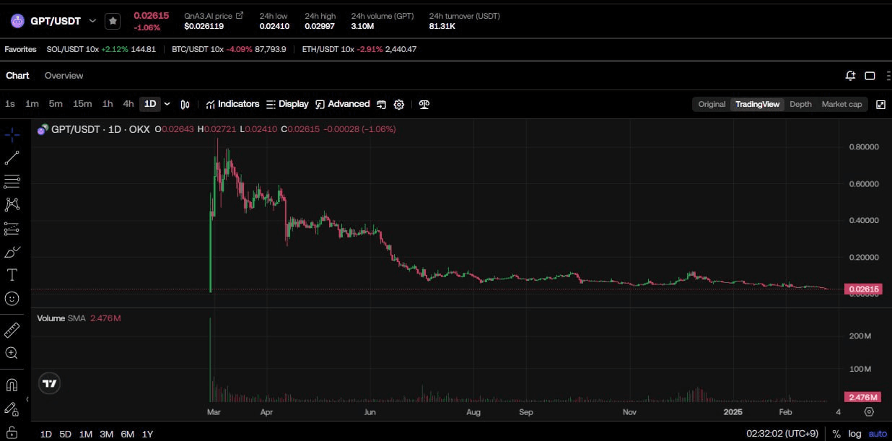
Task: Switch to the Overview tab
Action: click(x=64, y=76)
